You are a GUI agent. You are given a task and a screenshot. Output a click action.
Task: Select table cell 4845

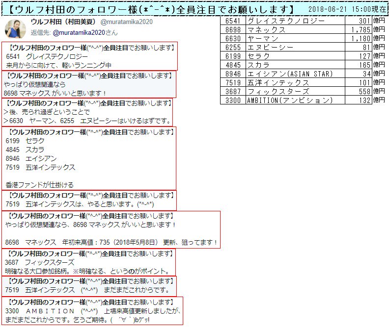(233, 65)
